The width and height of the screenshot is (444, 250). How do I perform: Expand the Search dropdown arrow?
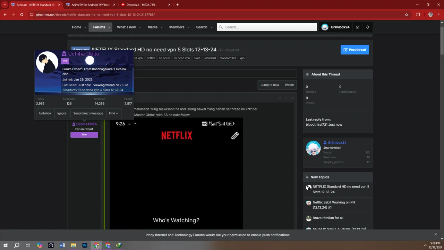tap(211, 27)
